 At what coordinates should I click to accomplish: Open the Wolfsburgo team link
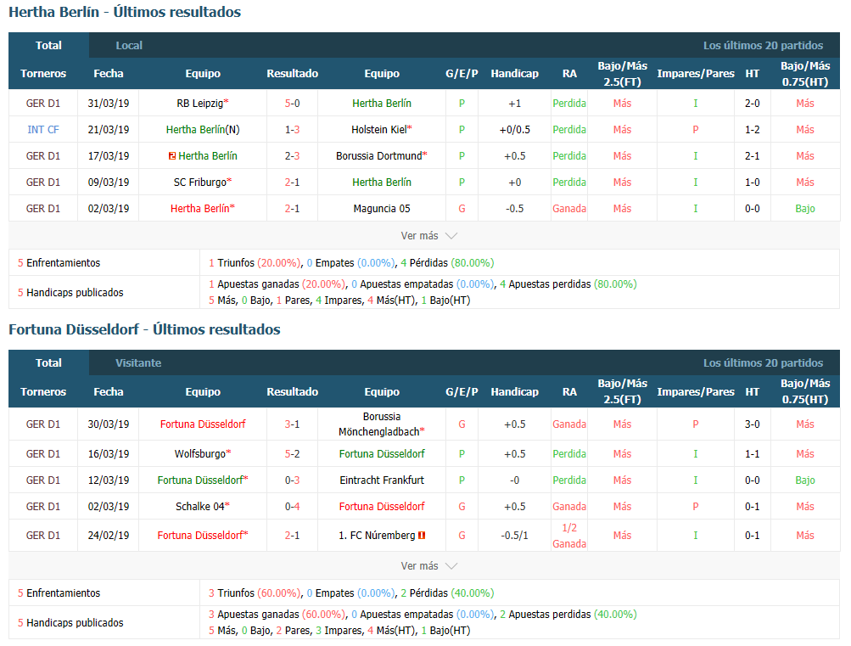[x=199, y=454]
